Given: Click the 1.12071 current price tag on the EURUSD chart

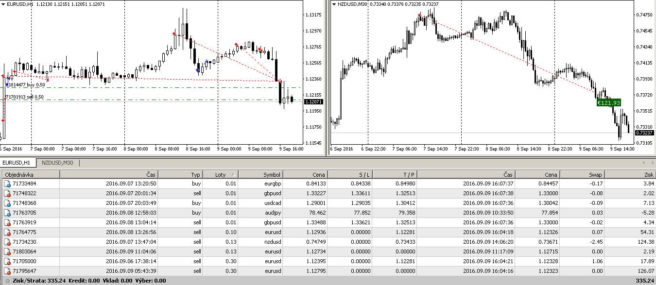Looking at the screenshot, I should point(312,102).
